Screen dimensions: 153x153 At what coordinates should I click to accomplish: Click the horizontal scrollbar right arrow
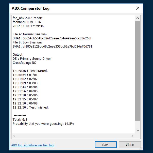132,136
